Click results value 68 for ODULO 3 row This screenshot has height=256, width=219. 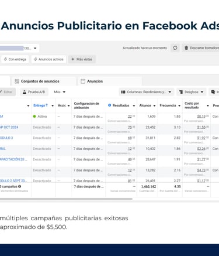click(x=130, y=138)
